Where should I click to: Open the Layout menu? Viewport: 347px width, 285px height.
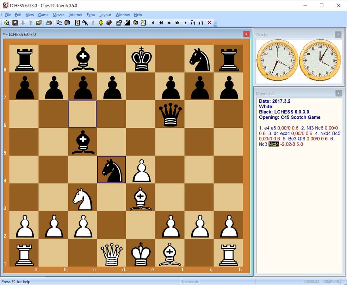(x=105, y=15)
